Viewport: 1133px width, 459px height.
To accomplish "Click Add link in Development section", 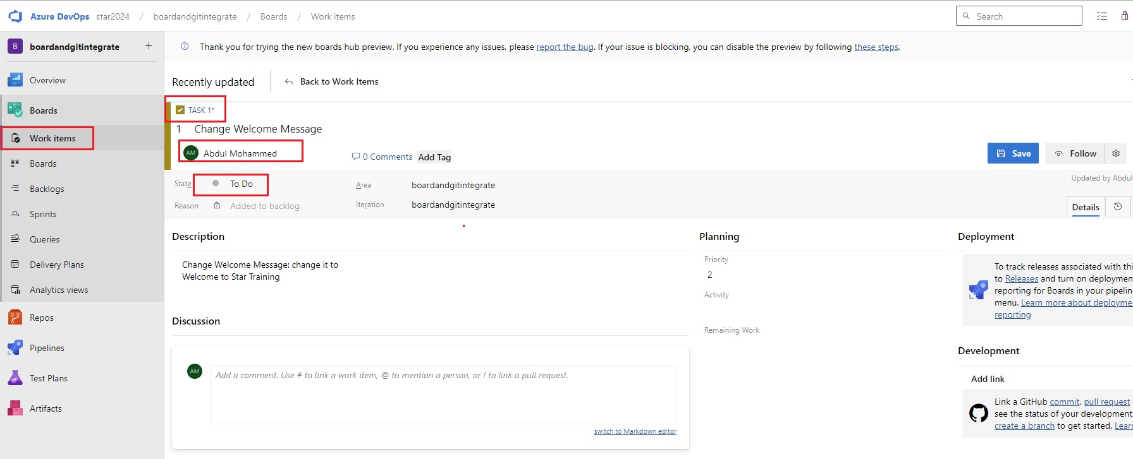I will pyautogui.click(x=988, y=379).
